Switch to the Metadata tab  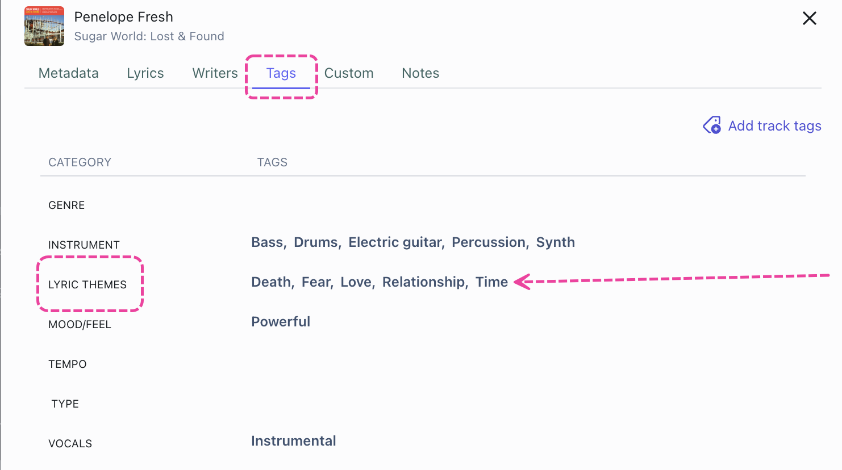point(69,73)
